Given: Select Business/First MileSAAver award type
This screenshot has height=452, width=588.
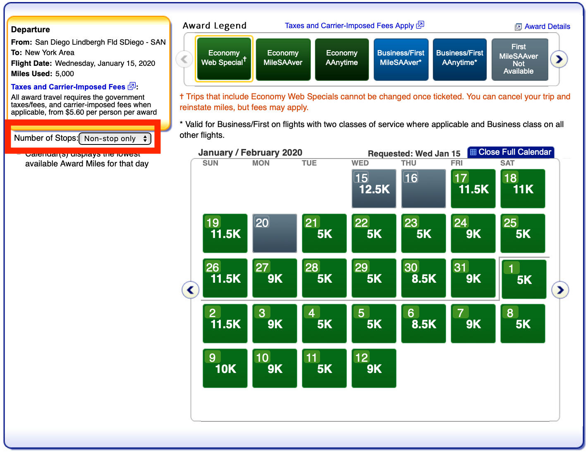Looking at the screenshot, I should click(401, 58).
